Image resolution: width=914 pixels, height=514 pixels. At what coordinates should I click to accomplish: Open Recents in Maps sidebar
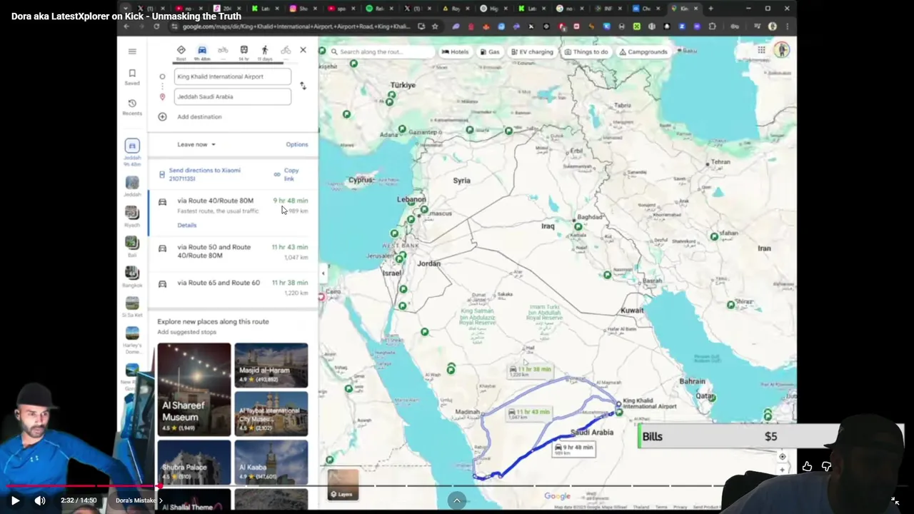[x=132, y=107]
